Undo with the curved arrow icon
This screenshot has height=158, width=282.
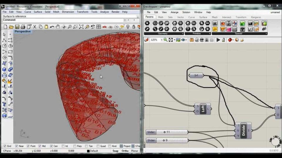(52, 27)
